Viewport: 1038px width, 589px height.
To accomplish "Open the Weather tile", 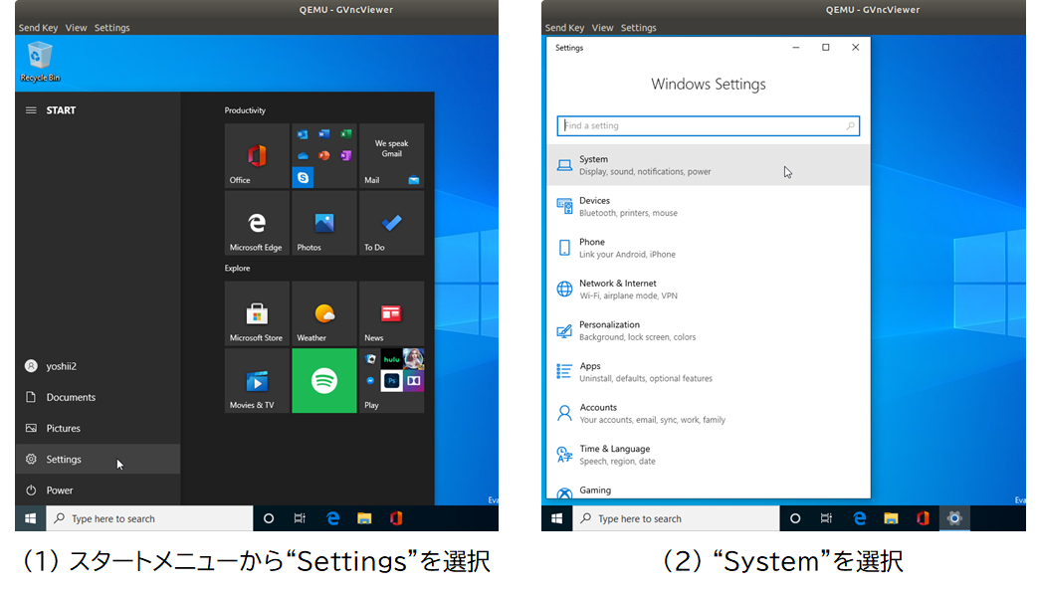I will (323, 312).
